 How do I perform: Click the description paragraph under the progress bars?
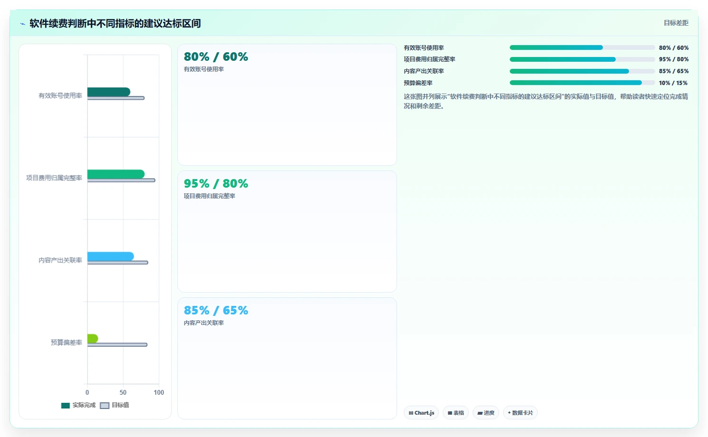[546, 101]
